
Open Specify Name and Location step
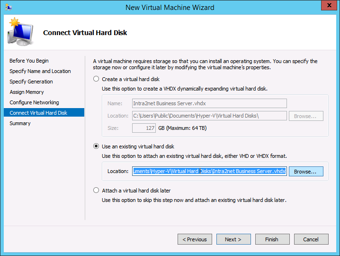[40, 71]
